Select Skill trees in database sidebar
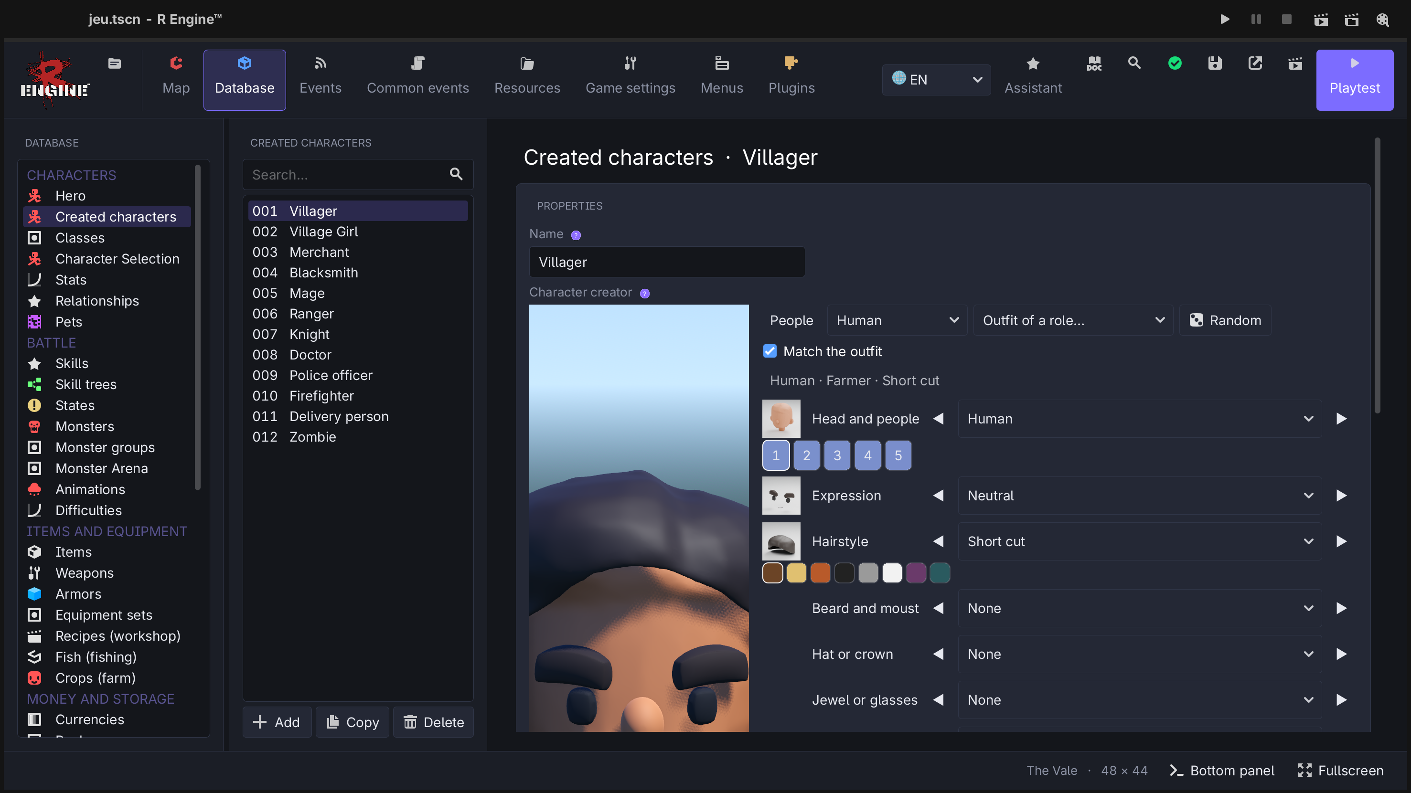 (x=107, y=384)
